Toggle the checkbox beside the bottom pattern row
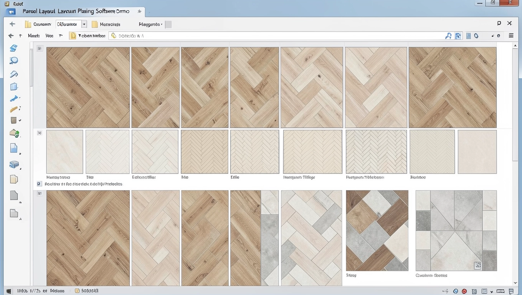 tap(40, 193)
